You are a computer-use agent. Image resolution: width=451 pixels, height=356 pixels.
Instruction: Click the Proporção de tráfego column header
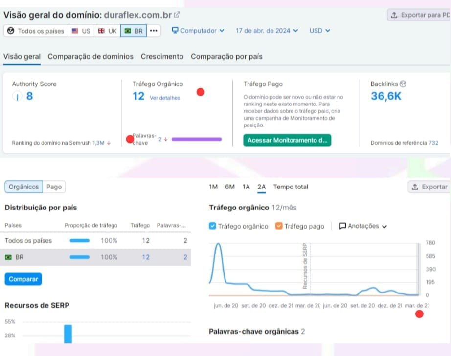click(91, 226)
